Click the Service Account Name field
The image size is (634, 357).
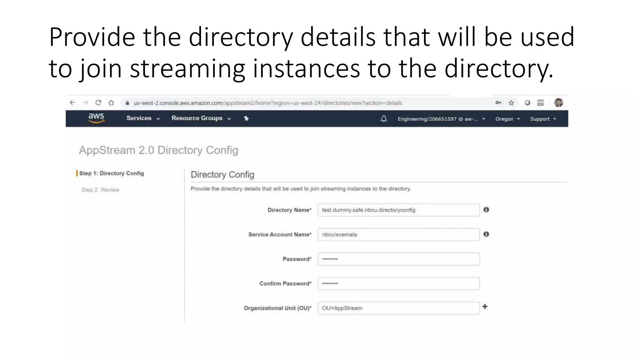(399, 235)
